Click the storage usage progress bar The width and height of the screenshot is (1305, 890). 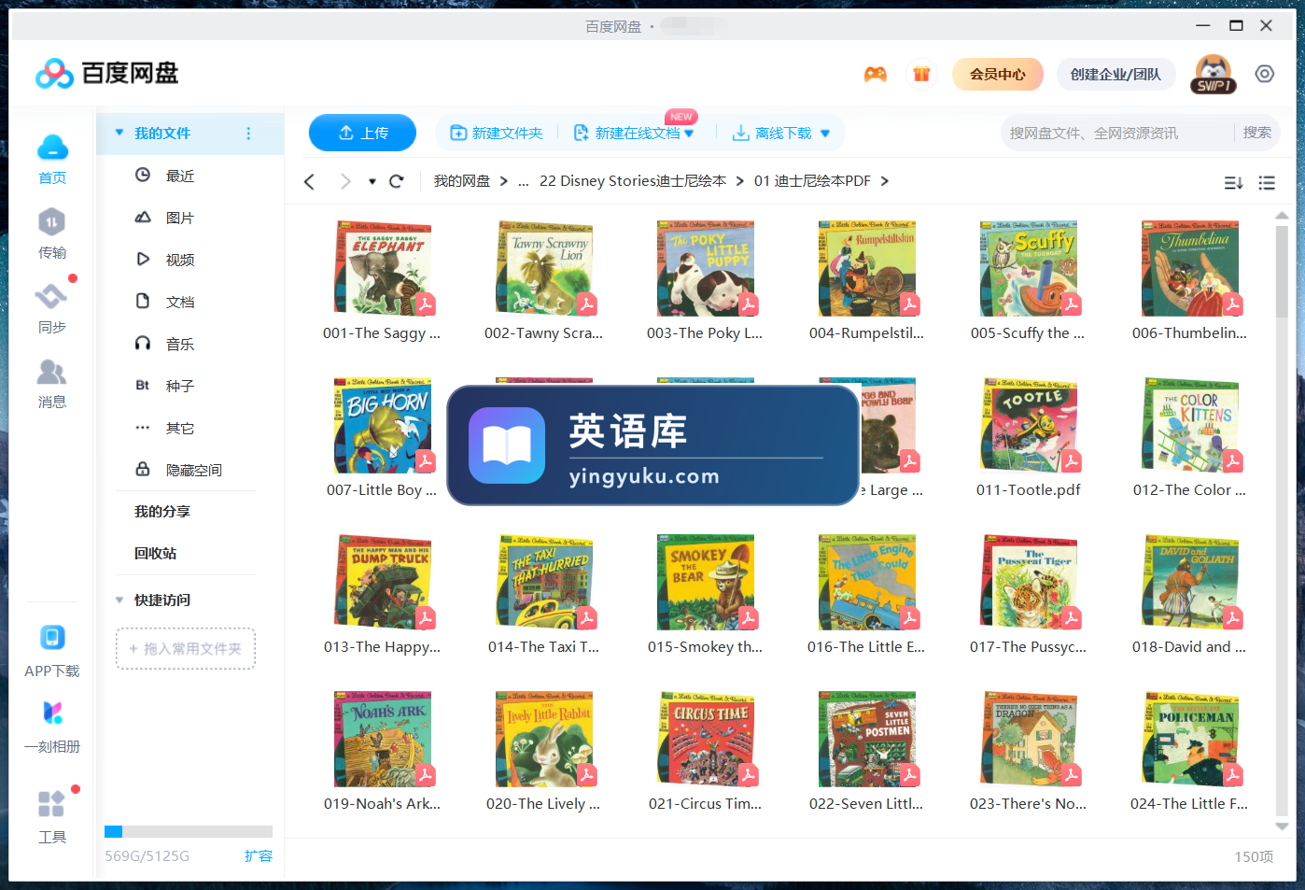(189, 831)
